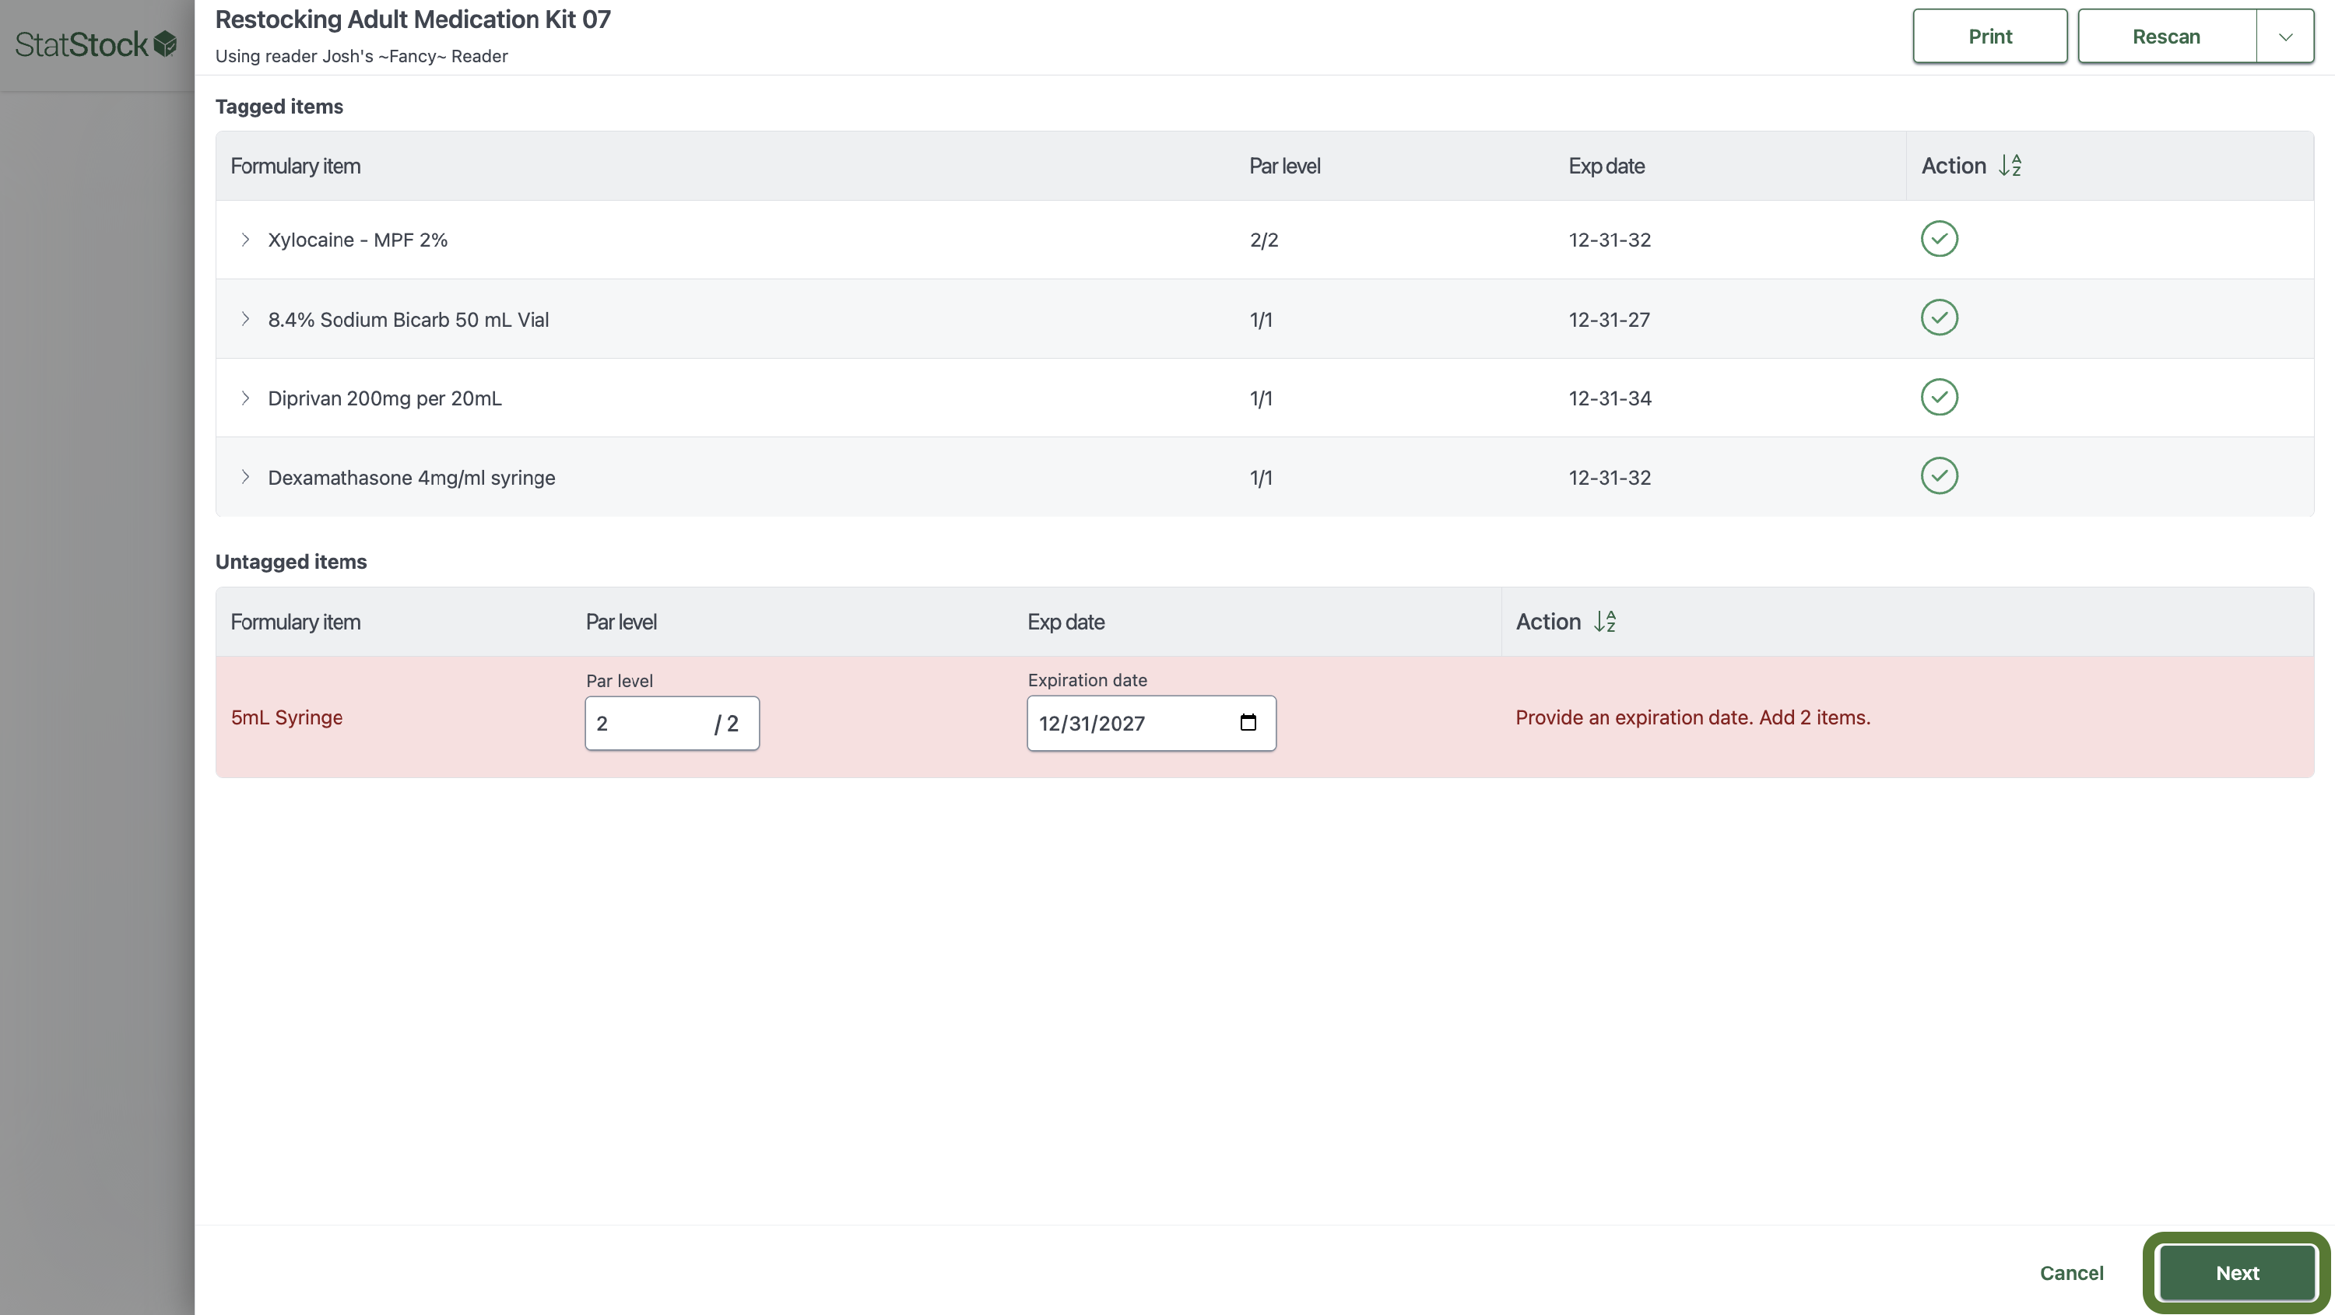This screenshot has width=2335, height=1315.
Task: Click the Xylocaine - MPF 2% item name
Action: (357, 239)
